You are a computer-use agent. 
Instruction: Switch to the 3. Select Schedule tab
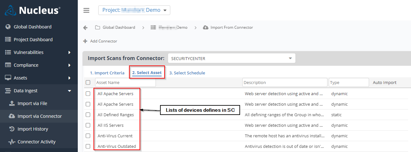click(187, 73)
